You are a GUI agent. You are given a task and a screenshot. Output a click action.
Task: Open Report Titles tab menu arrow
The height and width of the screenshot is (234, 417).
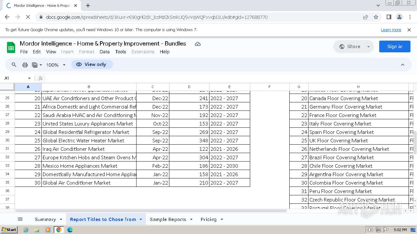click(141, 219)
